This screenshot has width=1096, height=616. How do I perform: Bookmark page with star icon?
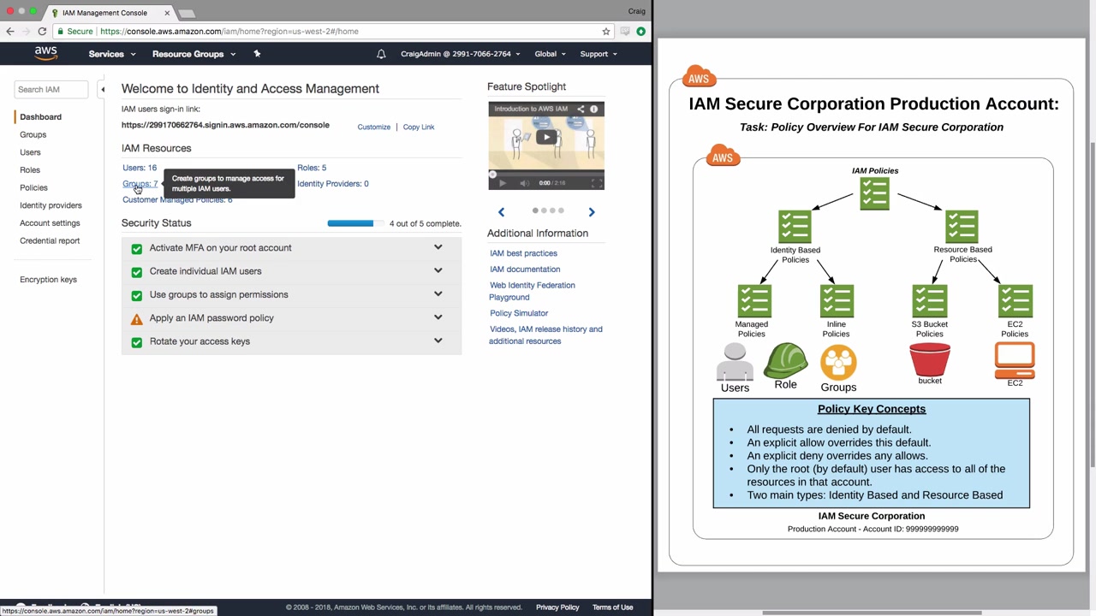[x=606, y=32]
